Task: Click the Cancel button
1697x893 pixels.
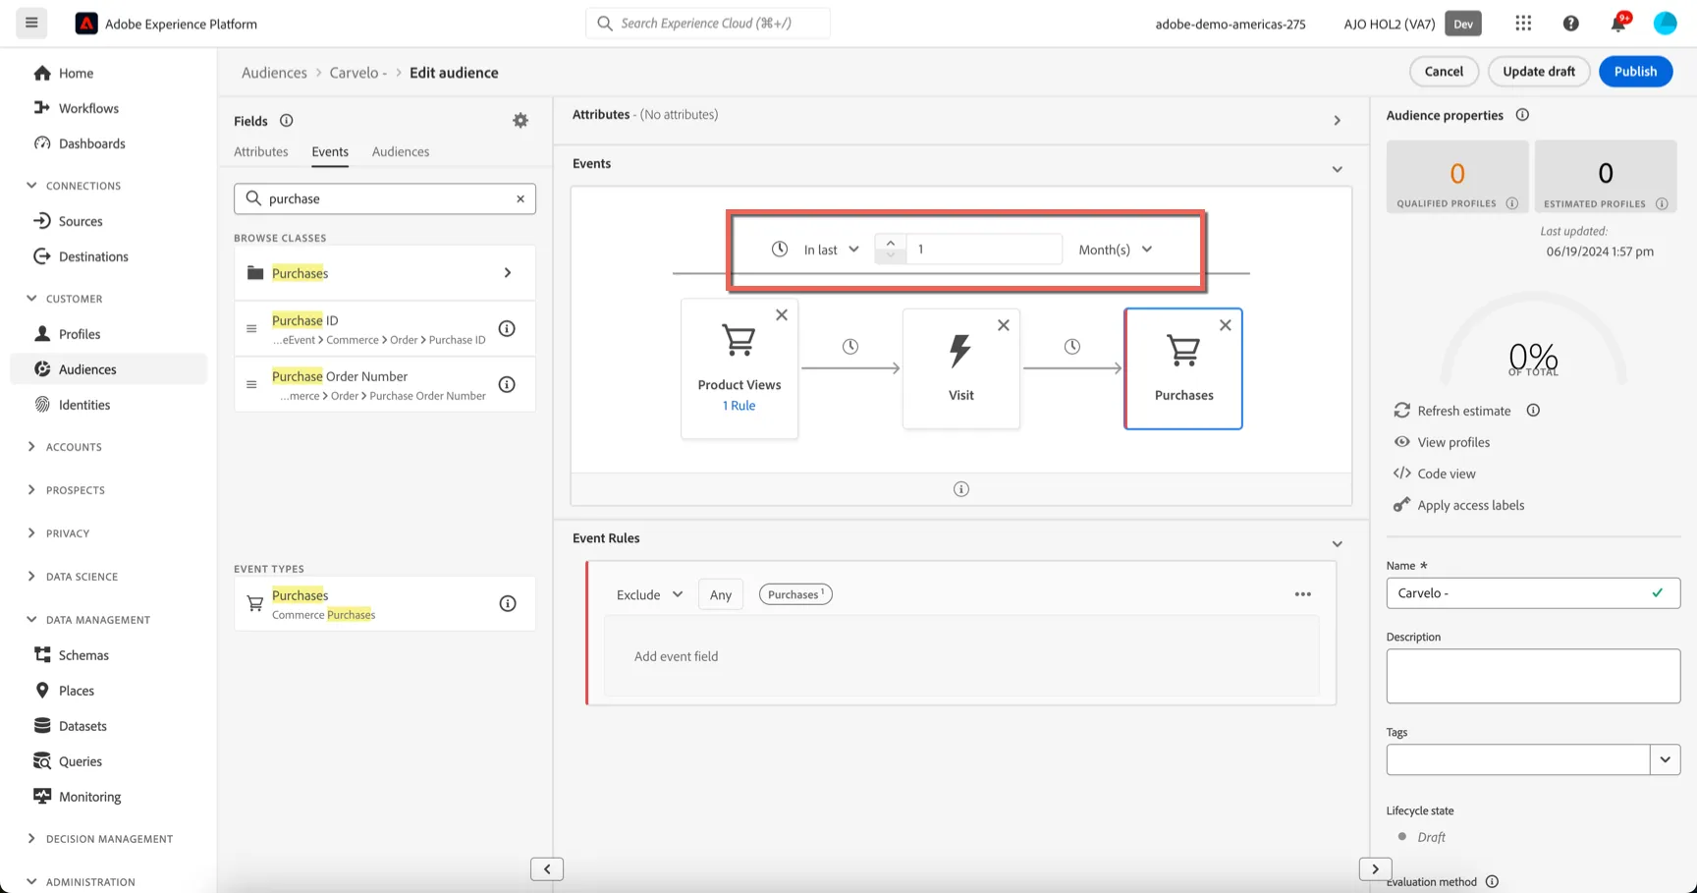Action: point(1444,72)
